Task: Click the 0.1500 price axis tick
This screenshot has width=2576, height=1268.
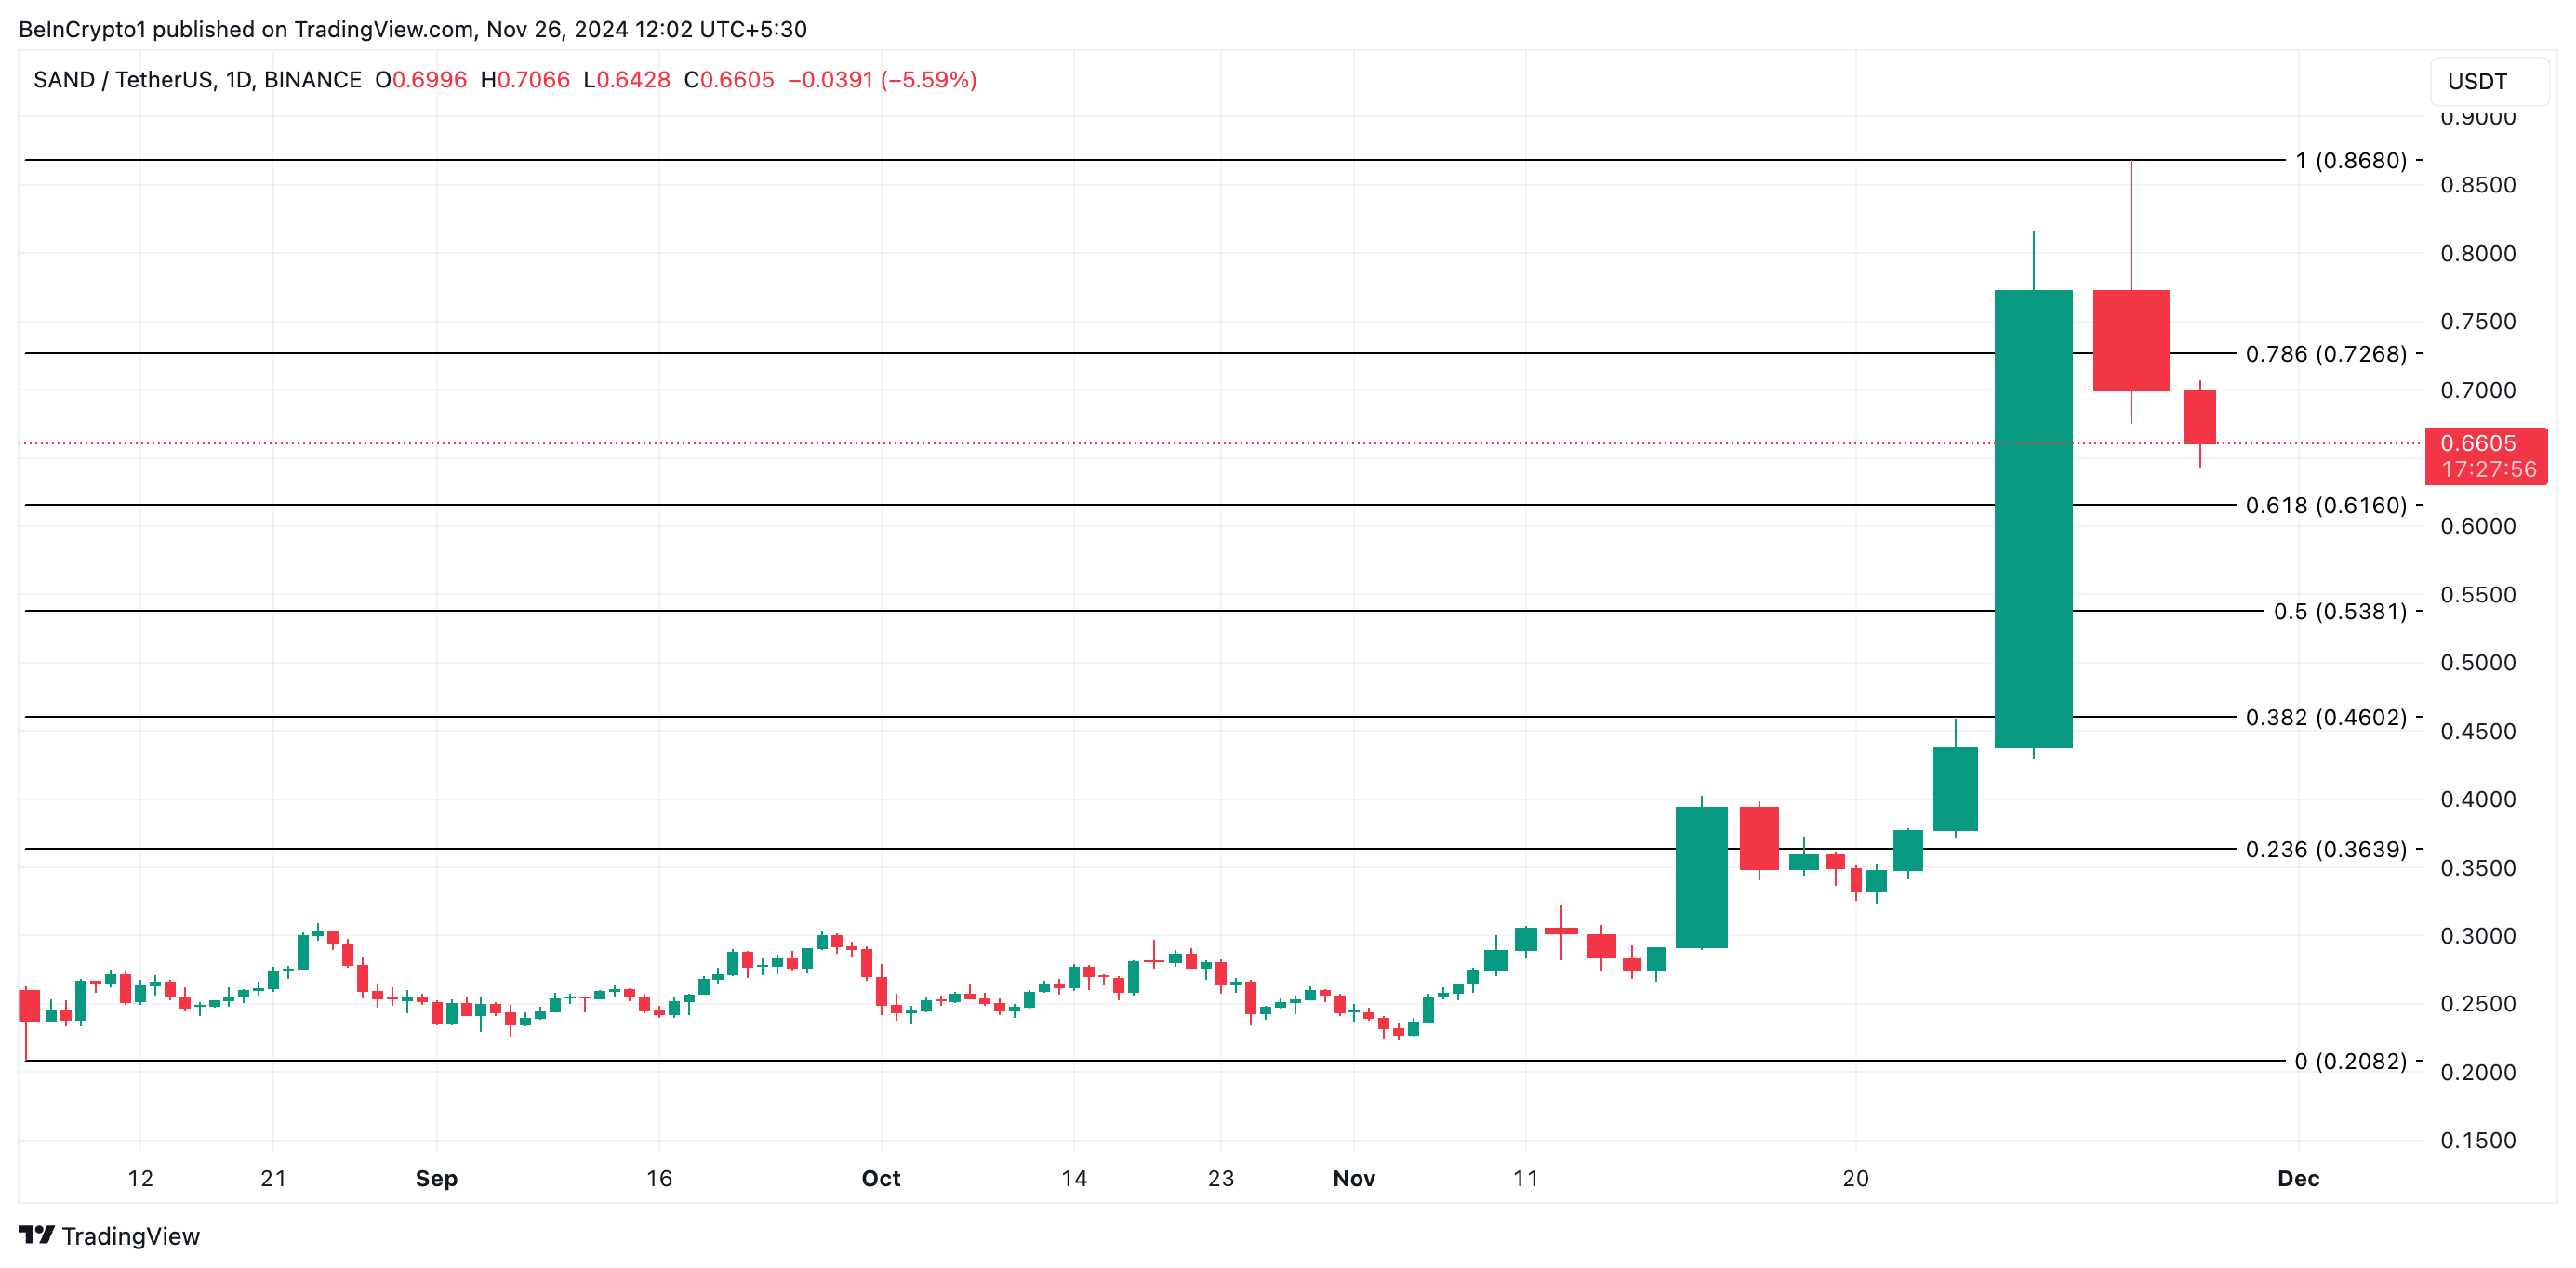Action: [x=2478, y=1140]
